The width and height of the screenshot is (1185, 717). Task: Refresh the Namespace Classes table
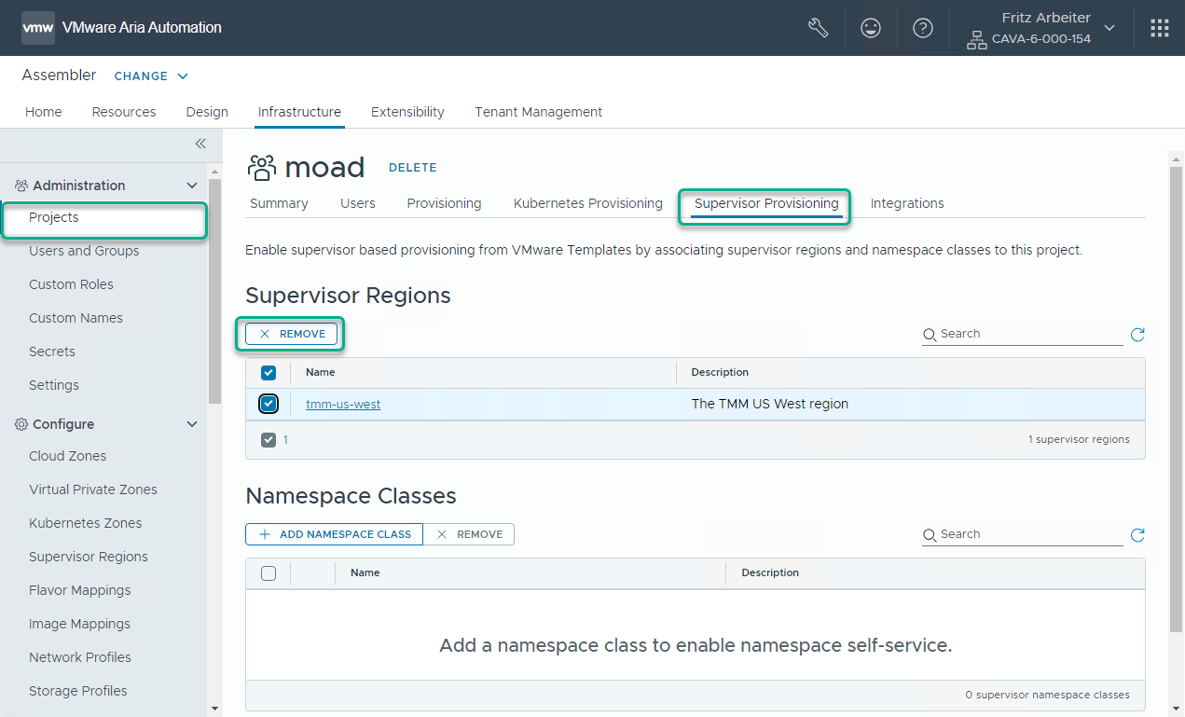coord(1137,535)
